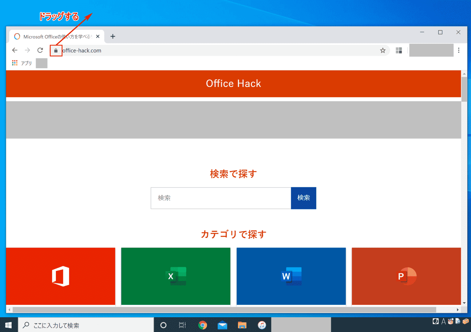Open Cortana circle icon on taskbar

point(163,325)
